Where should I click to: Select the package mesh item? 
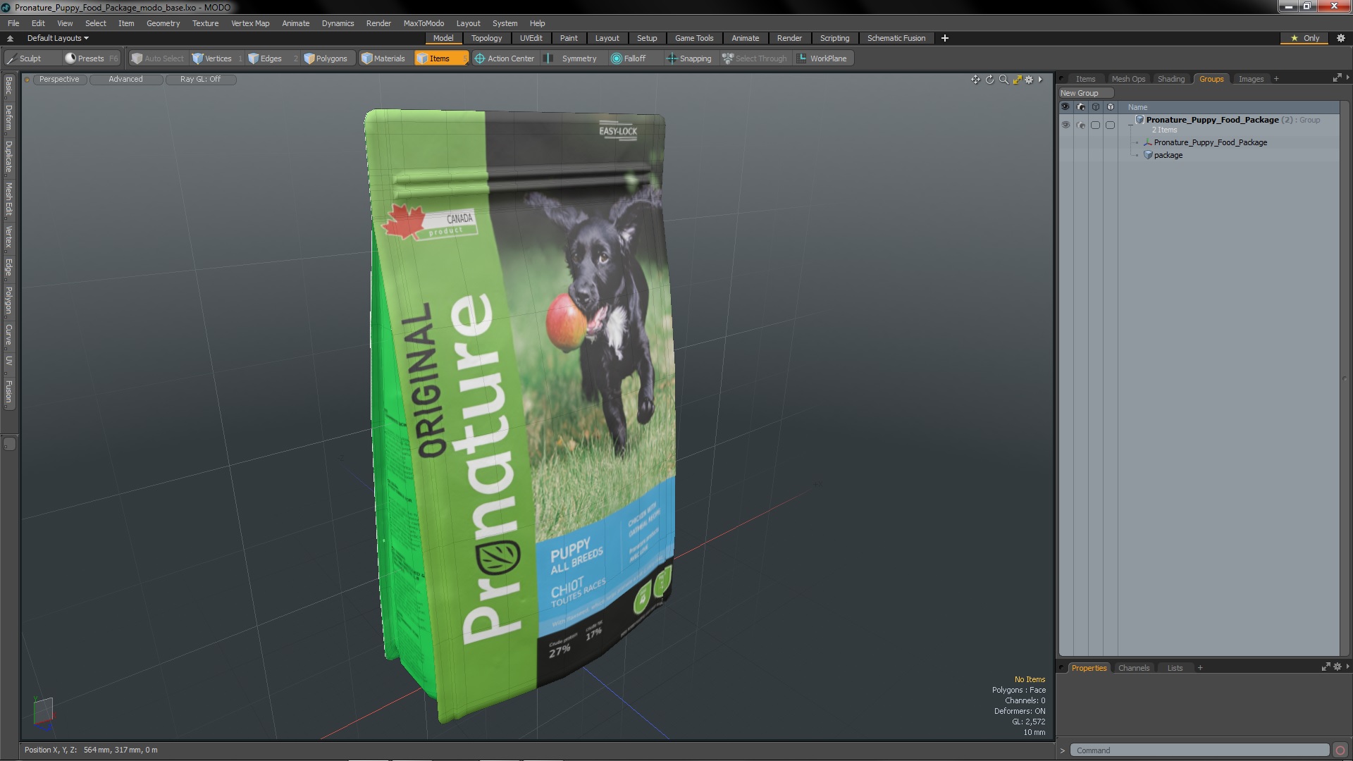point(1168,155)
